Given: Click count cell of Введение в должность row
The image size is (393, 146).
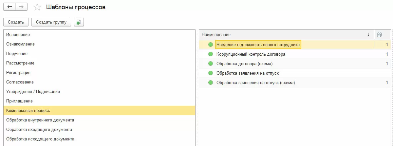Looking at the screenshot, I should [x=383, y=45].
